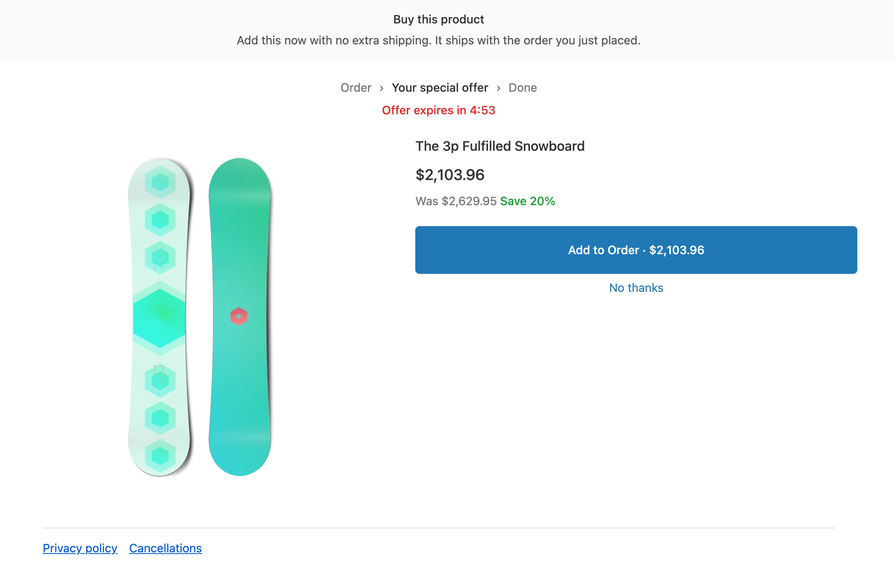Click the bottom hexagon on left snowboard
The image size is (895, 572).
[160, 456]
